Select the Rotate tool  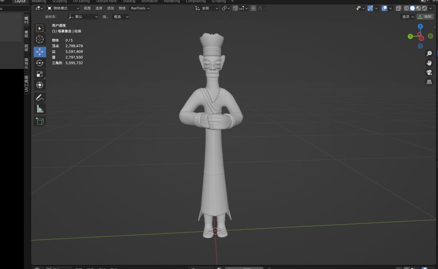(40, 63)
